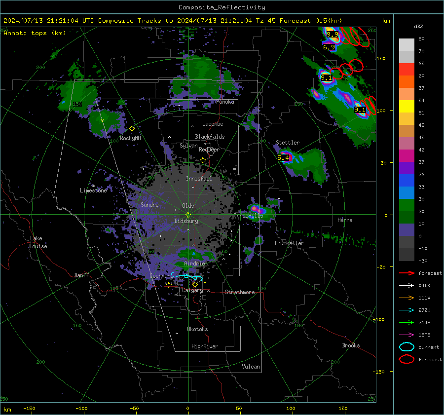Click the Sundre label
Viewport: 444px width, 415px height.
tap(149, 204)
